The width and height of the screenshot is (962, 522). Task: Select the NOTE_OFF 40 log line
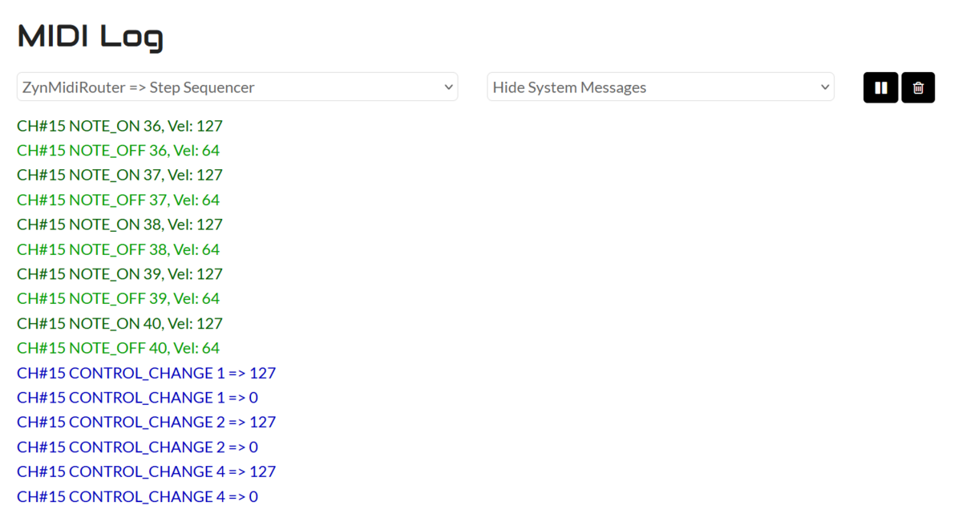click(x=118, y=348)
